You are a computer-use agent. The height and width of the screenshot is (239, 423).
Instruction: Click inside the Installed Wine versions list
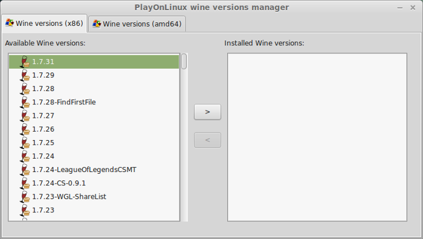pyautogui.click(x=317, y=137)
